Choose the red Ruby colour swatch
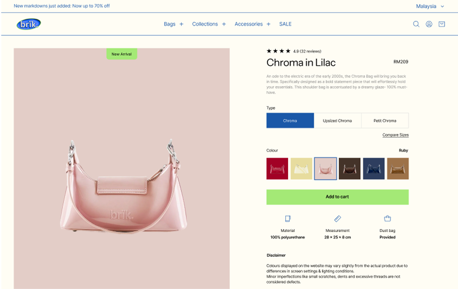458x289 pixels. tap(277, 169)
